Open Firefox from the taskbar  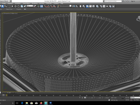(41, 103)
